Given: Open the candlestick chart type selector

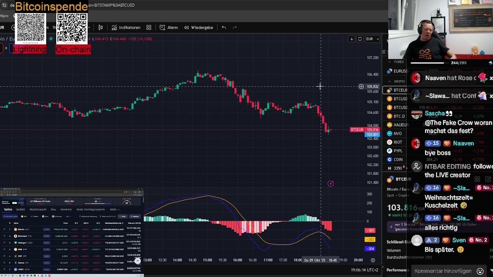Looking at the screenshot, I should pos(101,27).
